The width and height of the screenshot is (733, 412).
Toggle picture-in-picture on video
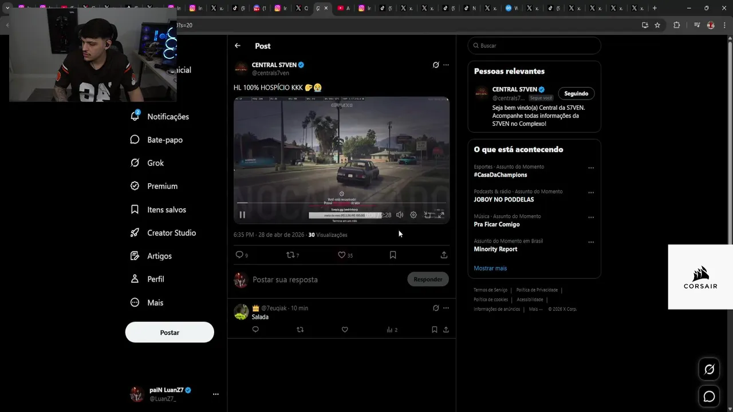click(427, 215)
